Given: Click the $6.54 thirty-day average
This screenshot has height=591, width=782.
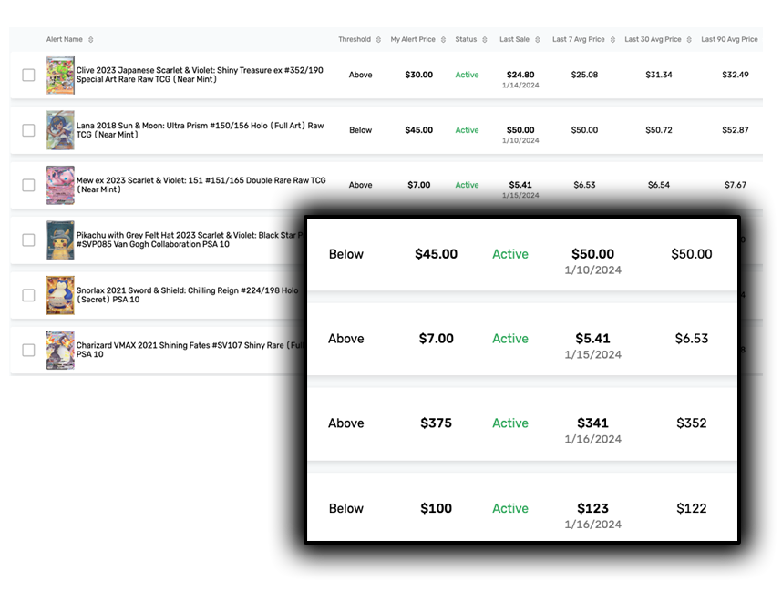Looking at the screenshot, I should point(659,185).
